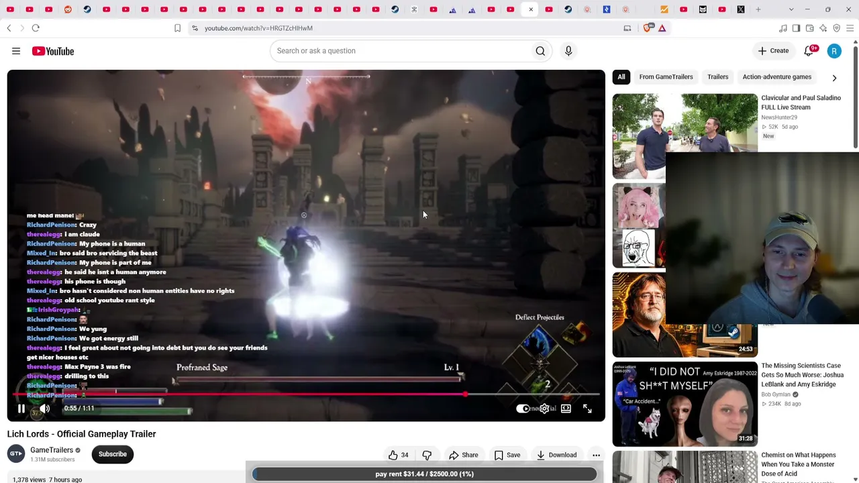Open the Brave Shields lion icon

click(648, 28)
